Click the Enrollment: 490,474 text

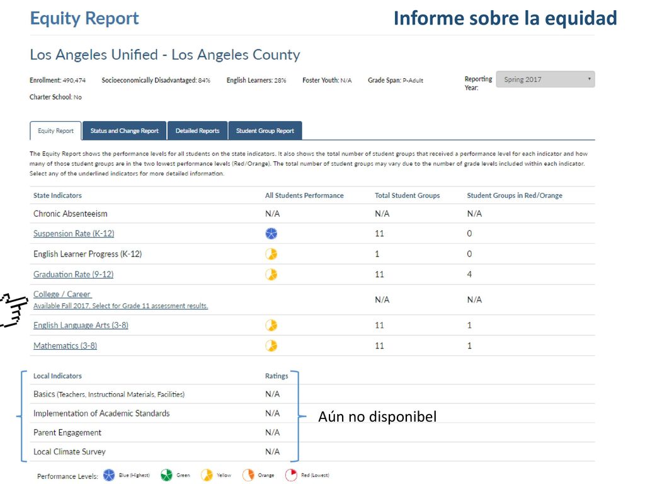point(57,80)
